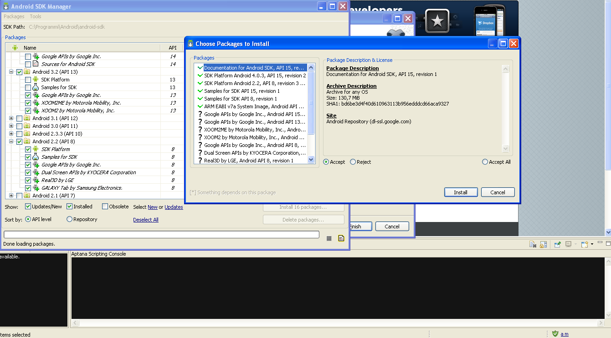Click SDK Manager progress bar

point(161,235)
